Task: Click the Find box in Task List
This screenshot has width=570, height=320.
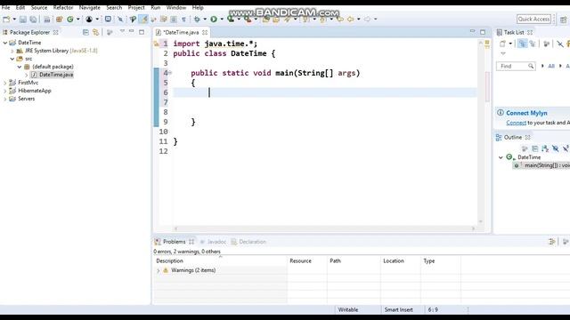Action: (x=516, y=66)
